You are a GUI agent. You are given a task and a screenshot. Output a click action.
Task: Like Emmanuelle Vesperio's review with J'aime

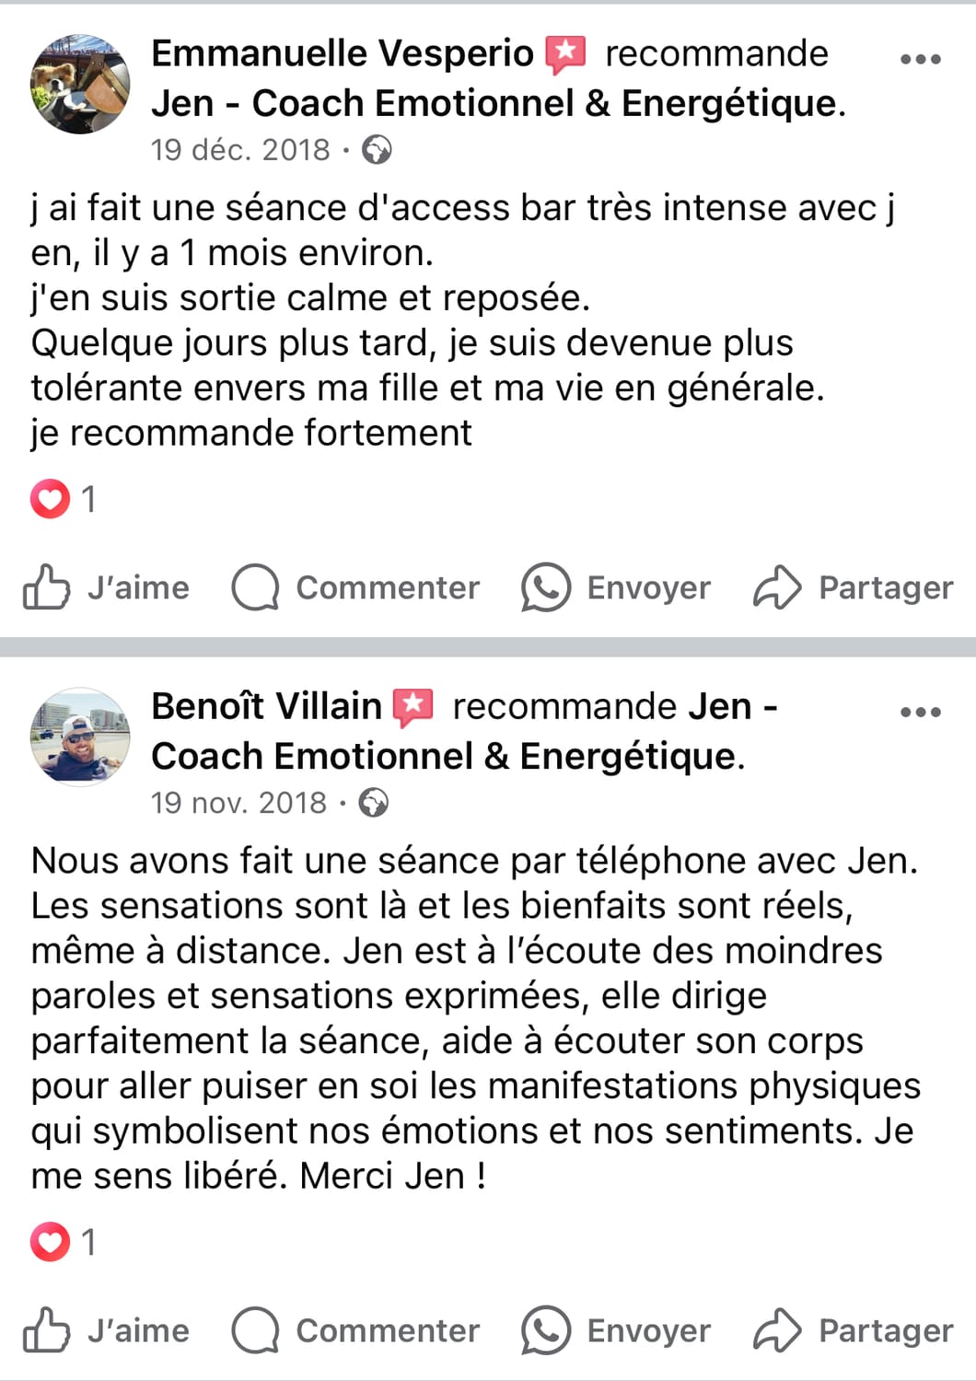(106, 587)
